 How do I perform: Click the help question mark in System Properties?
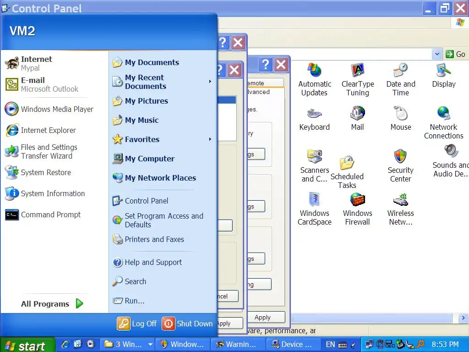[265, 64]
